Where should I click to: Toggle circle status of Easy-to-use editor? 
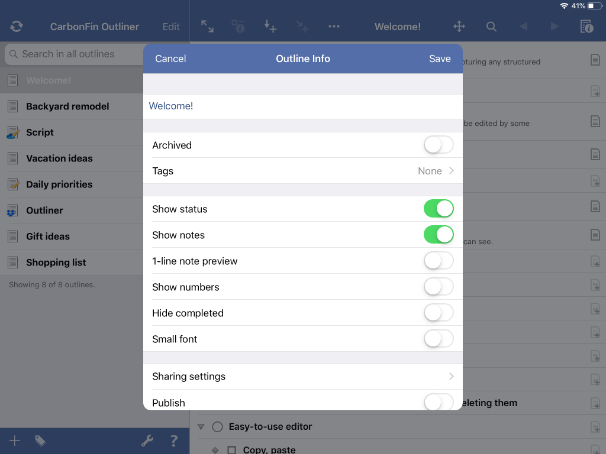(x=218, y=427)
